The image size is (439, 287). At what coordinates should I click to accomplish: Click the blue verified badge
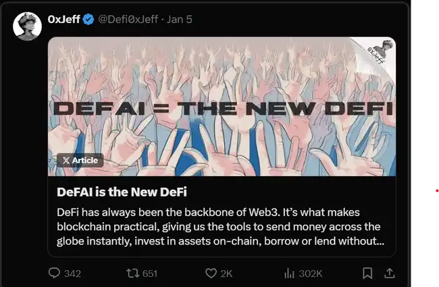(x=88, y=20)
